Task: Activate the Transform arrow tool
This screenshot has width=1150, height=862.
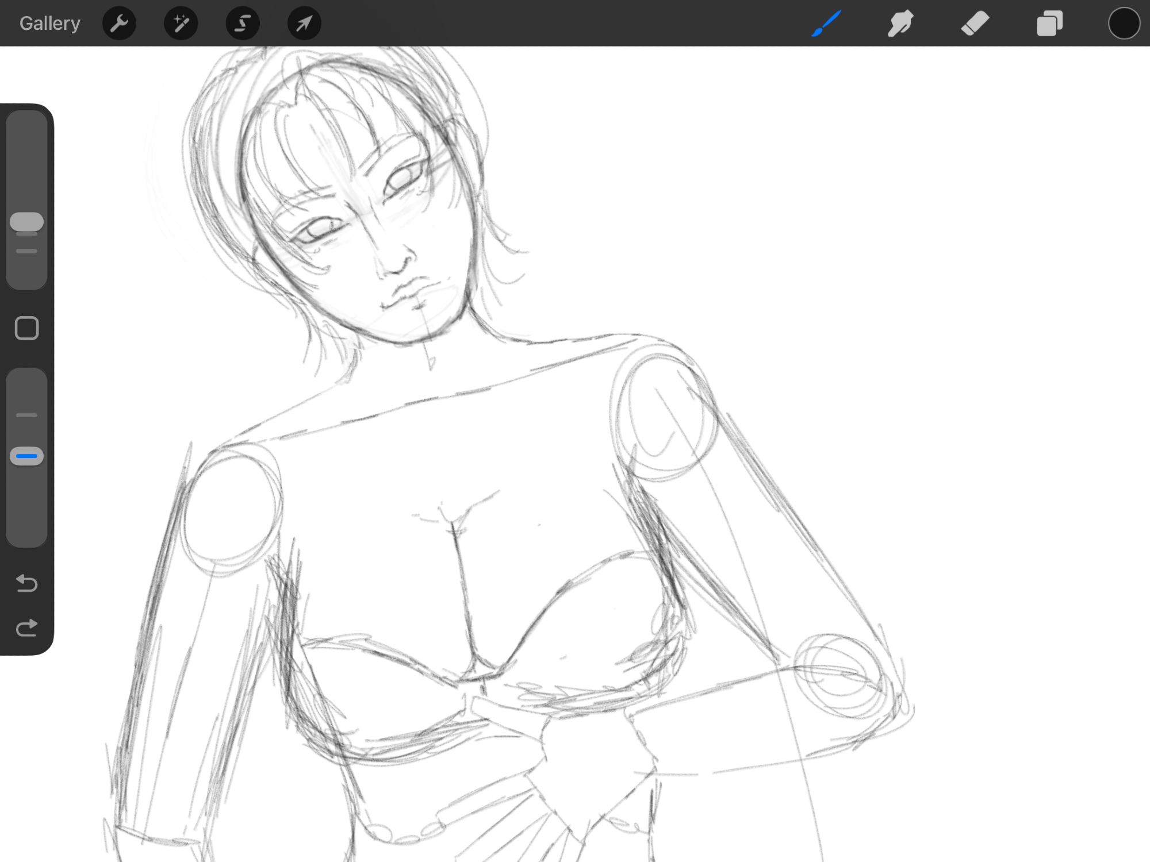Action: tap(304, 24)
